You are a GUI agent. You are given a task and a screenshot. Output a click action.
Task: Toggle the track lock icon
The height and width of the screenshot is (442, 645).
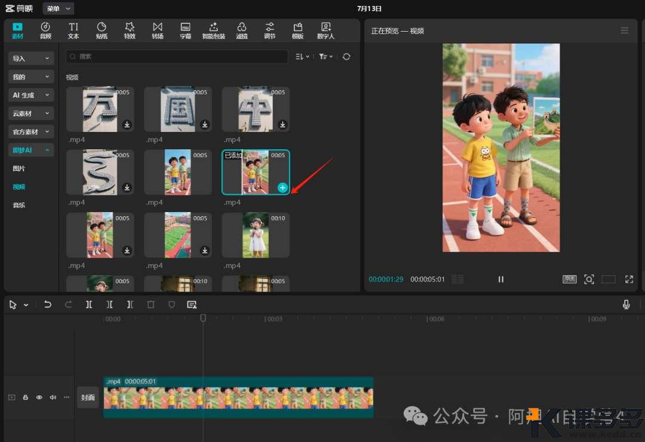(25, 397)
